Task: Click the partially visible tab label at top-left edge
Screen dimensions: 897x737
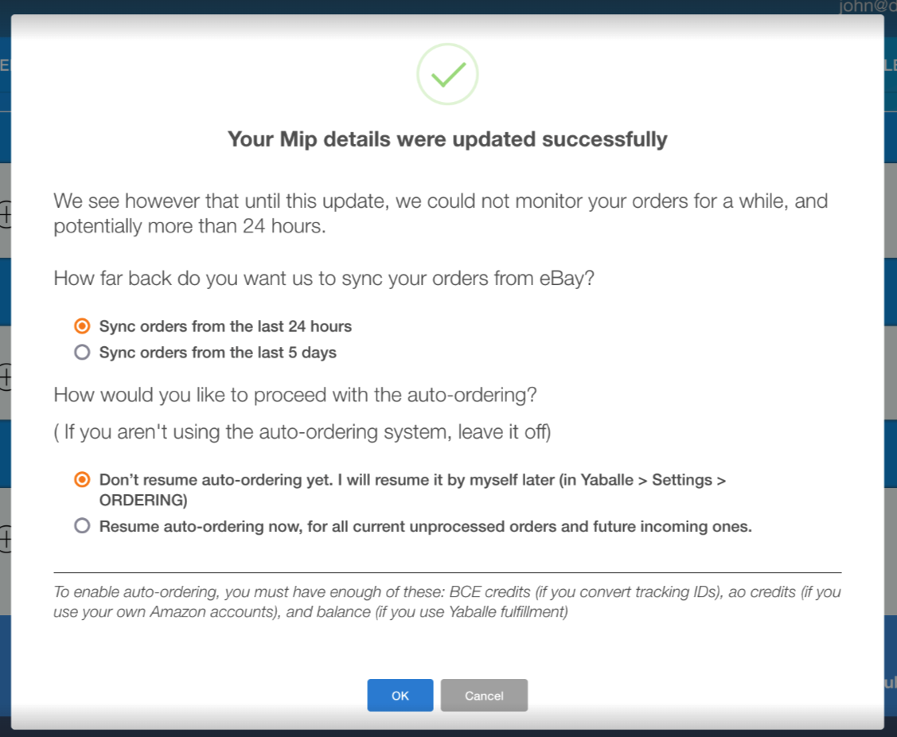Action: (x=5, y=64)
